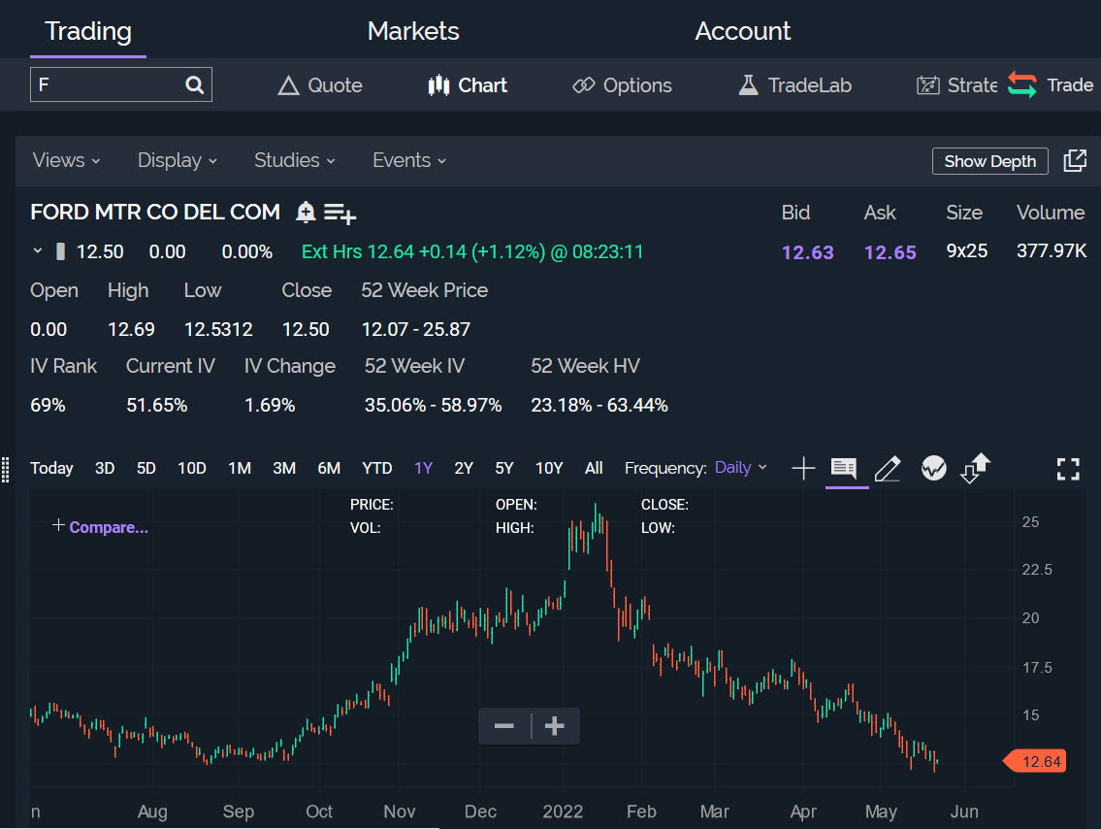Open the Options section
The image size is (1101, 829).
point(622,85)
